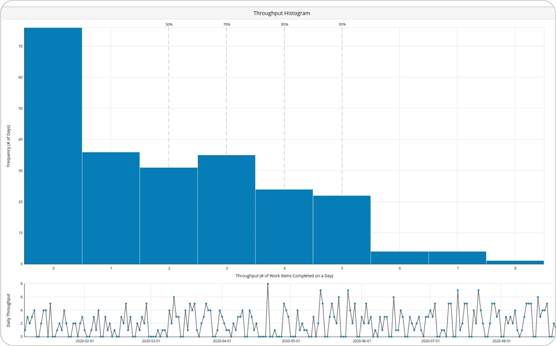Select the 95% percentile marker label
The width and height of the screenshot is (556, 346).
pos(342,24)
